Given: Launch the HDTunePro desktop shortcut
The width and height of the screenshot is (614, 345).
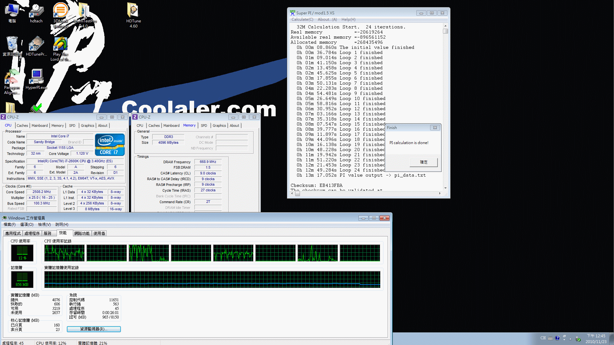Looking at the screenshot, I should tap(36, 46).
